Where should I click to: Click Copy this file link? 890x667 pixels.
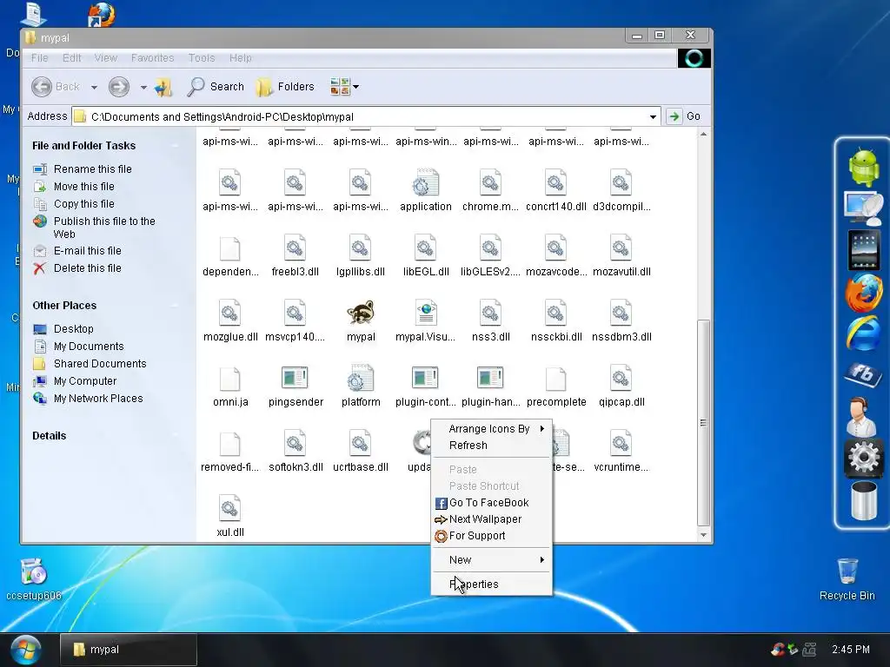(x=84, y=203)
